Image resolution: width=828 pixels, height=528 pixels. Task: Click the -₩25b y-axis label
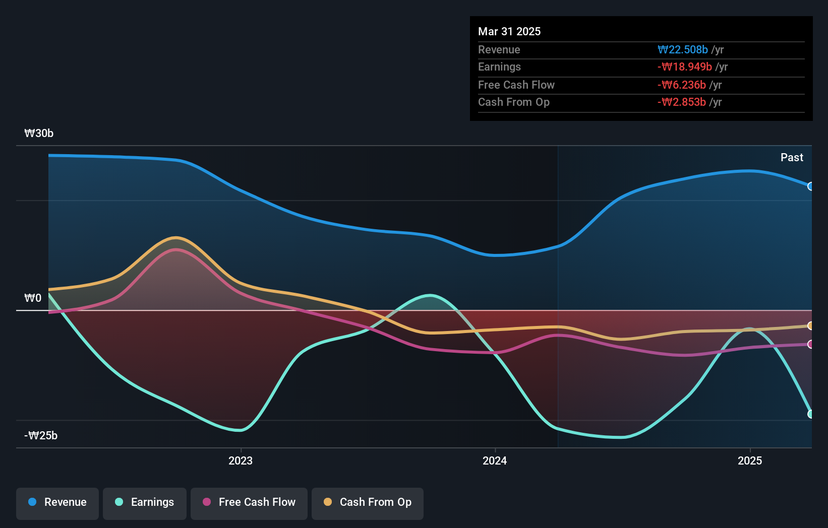41,436
